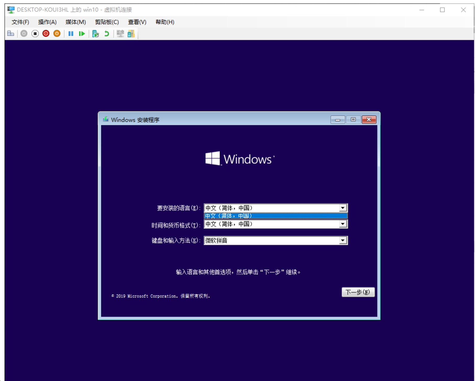The width and height of the screenshot is (476, 381).
Task: Expand the 键盘和输入方法 dropdown arrow
Action: tap(343, 240)
